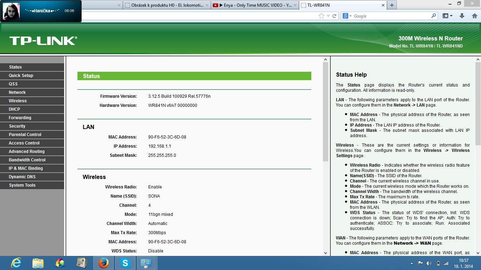Go to the Network settings menu
Image resolution: width=481 pixels, height=270 pixels.
click(x=32, y=92)
